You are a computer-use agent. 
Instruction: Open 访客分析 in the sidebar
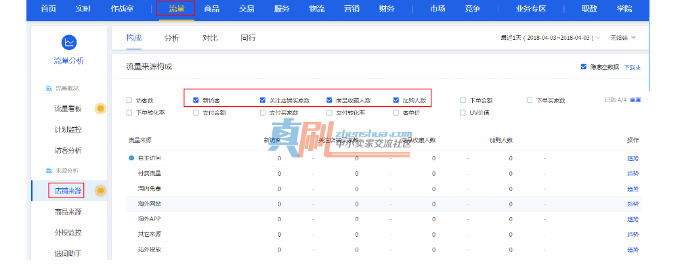(x=68, y=150)
